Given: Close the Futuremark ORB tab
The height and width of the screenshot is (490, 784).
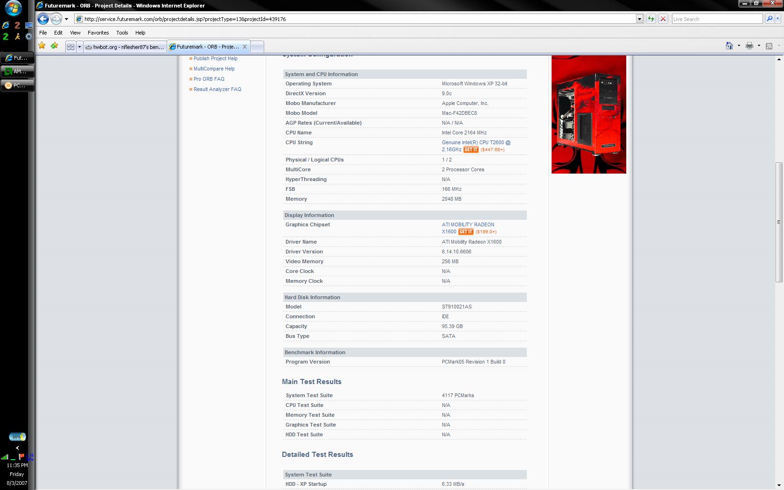Looking at the screenshot, I should 245,47.
